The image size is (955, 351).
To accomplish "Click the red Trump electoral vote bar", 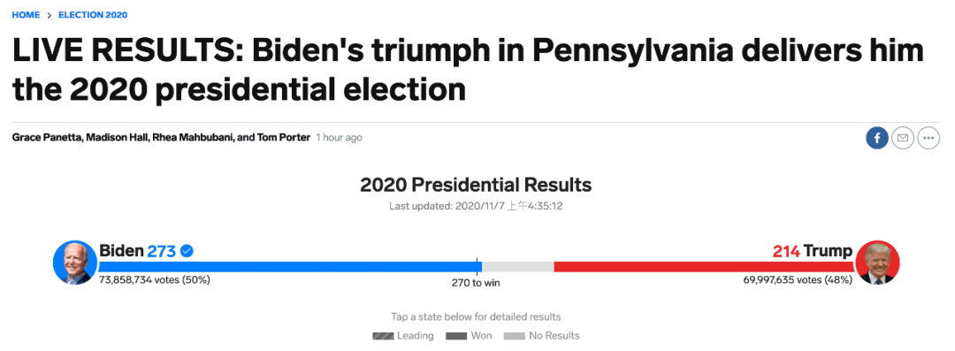I will click(x=705, y=267).
